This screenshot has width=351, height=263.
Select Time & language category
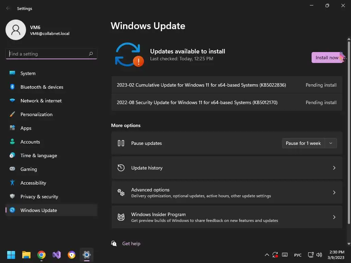click(x=51, y=155)
